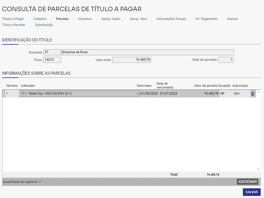Click Quantidade de registros: 1 text
Image resolution: width=264 pixels, height=198 pixels.
click(22, 182)
